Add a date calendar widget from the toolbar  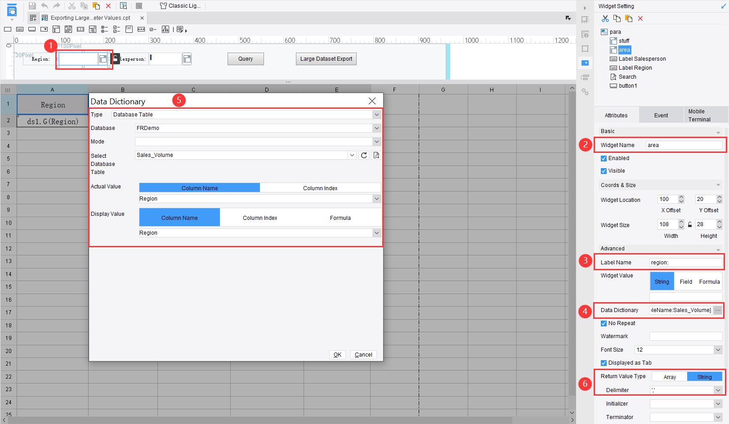(68, 29)
